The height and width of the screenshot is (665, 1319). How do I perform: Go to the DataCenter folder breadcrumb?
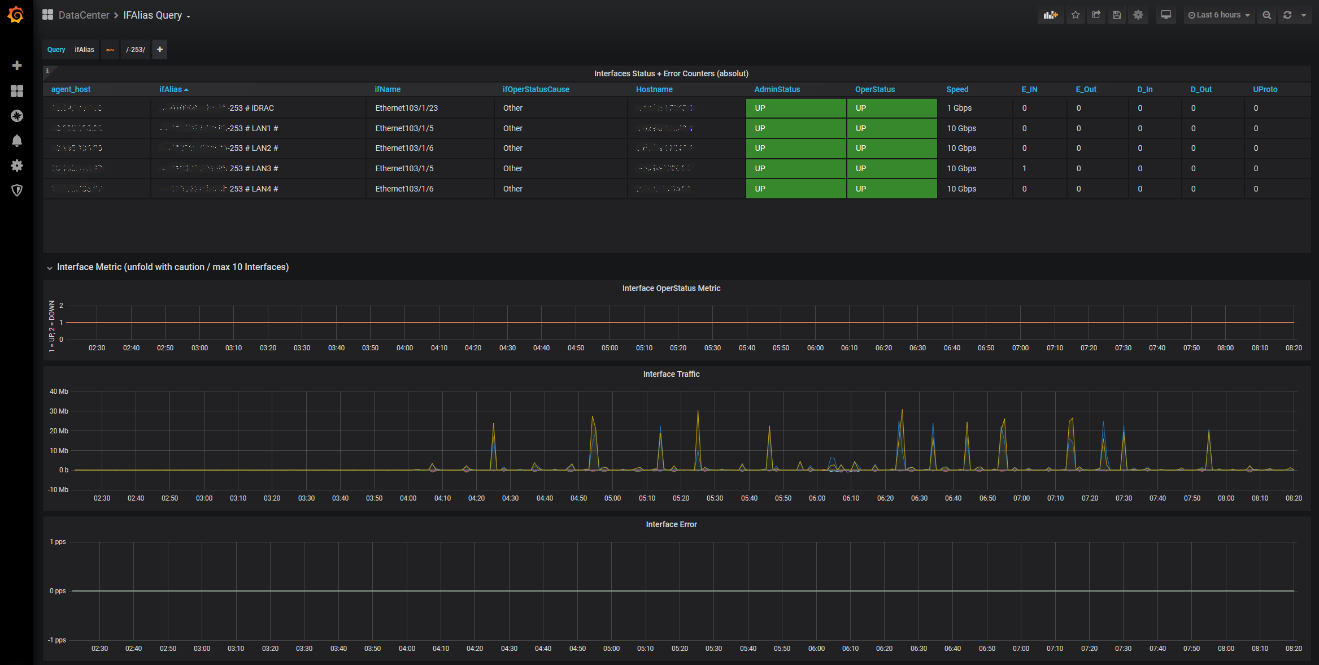pyautogui.click(x=84, y=15)
